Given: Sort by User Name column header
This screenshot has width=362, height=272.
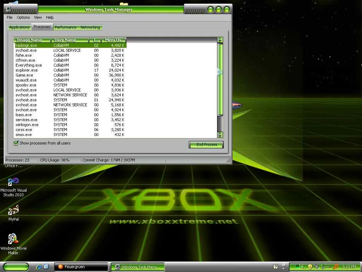Looking at the screenshot, I should [x=70, y=40].
